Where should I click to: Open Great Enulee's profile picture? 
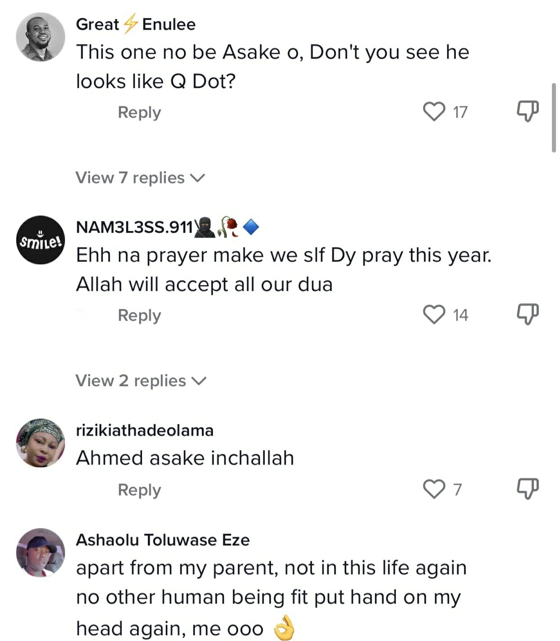tap(41, 37)
